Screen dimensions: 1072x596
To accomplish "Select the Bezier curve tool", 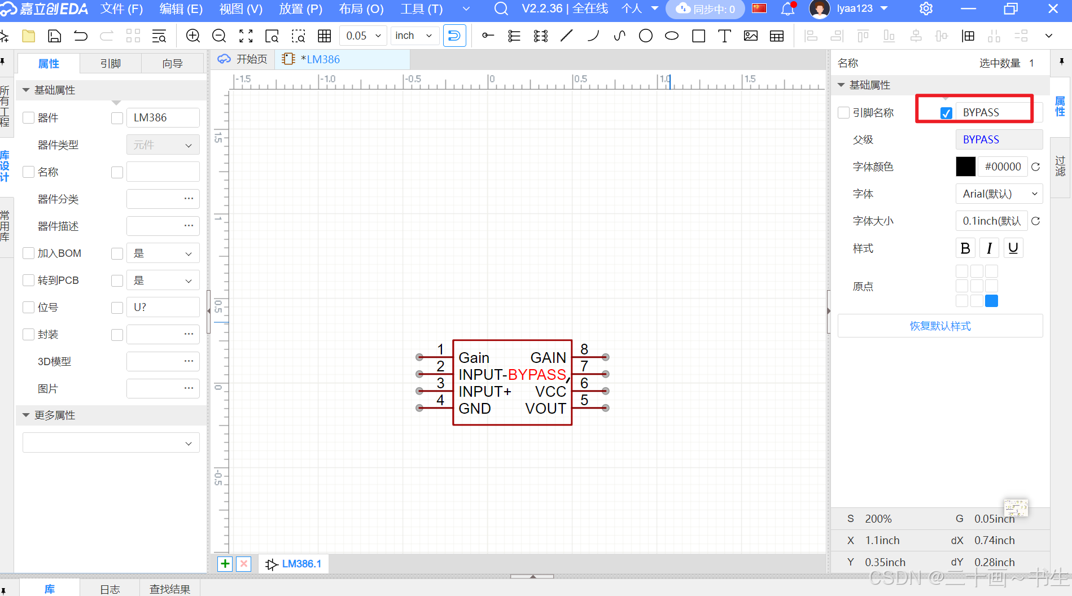I will click(619, 36).
